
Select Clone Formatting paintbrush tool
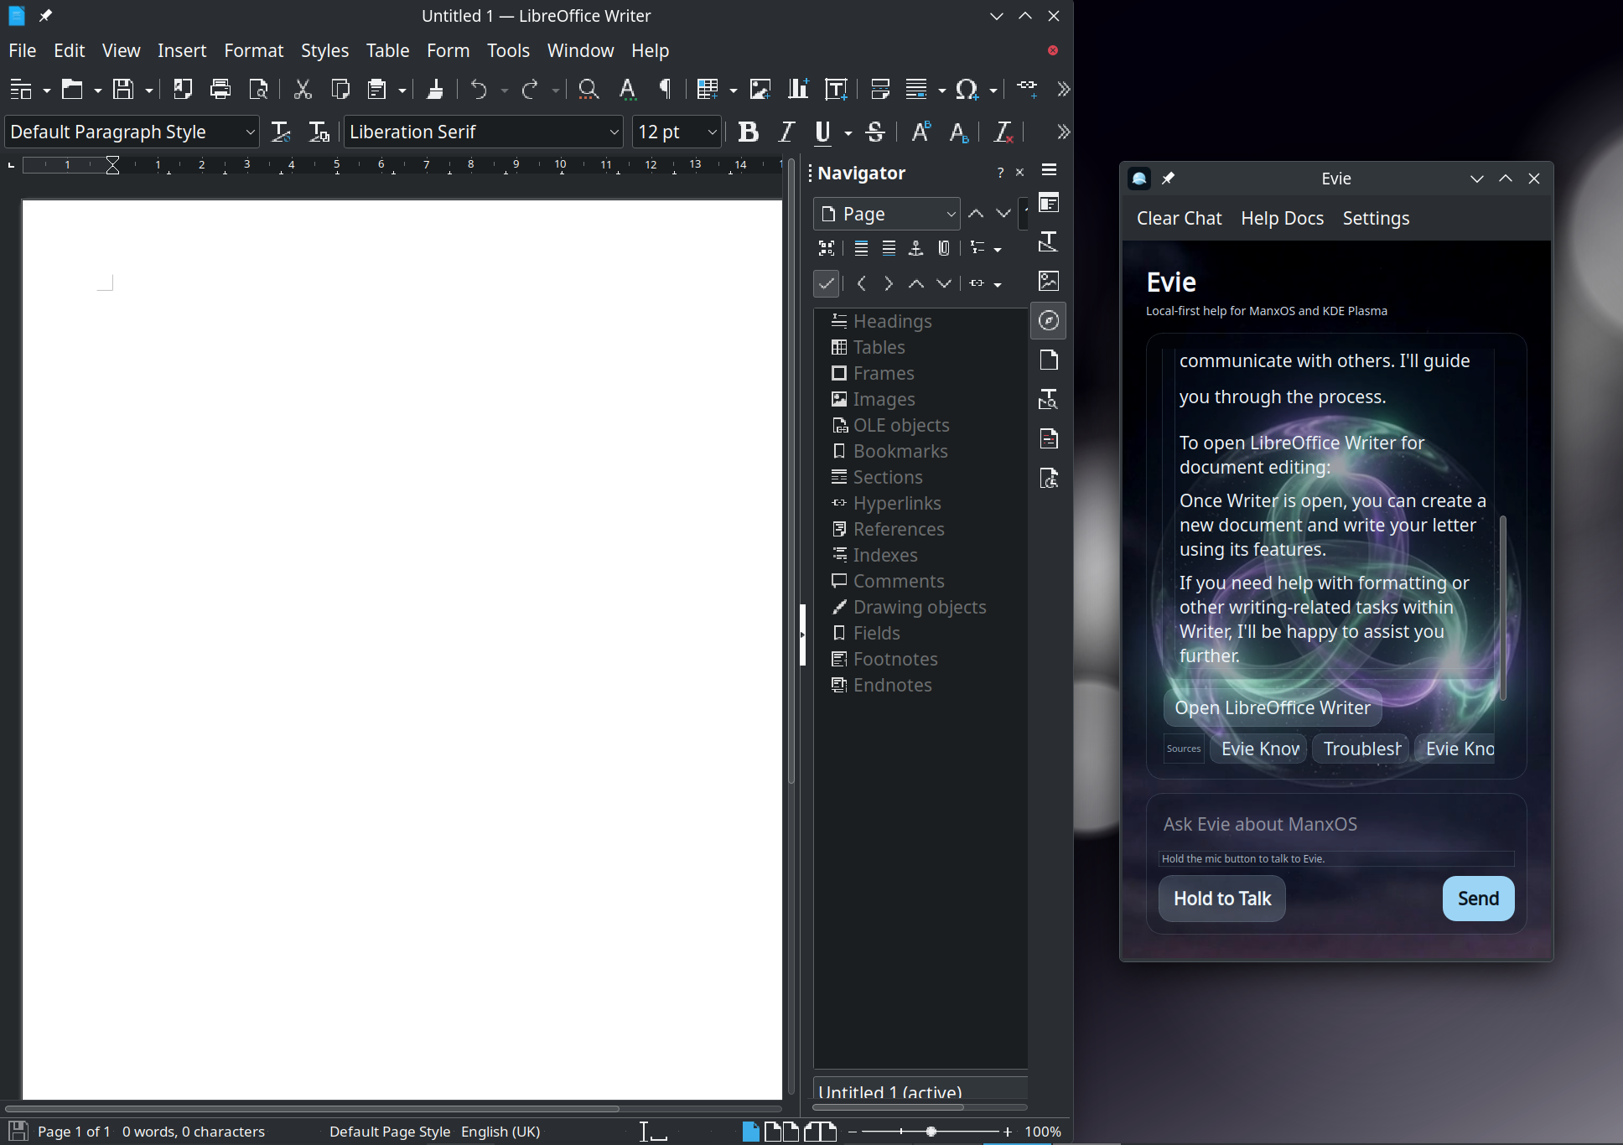pos(435,89)
